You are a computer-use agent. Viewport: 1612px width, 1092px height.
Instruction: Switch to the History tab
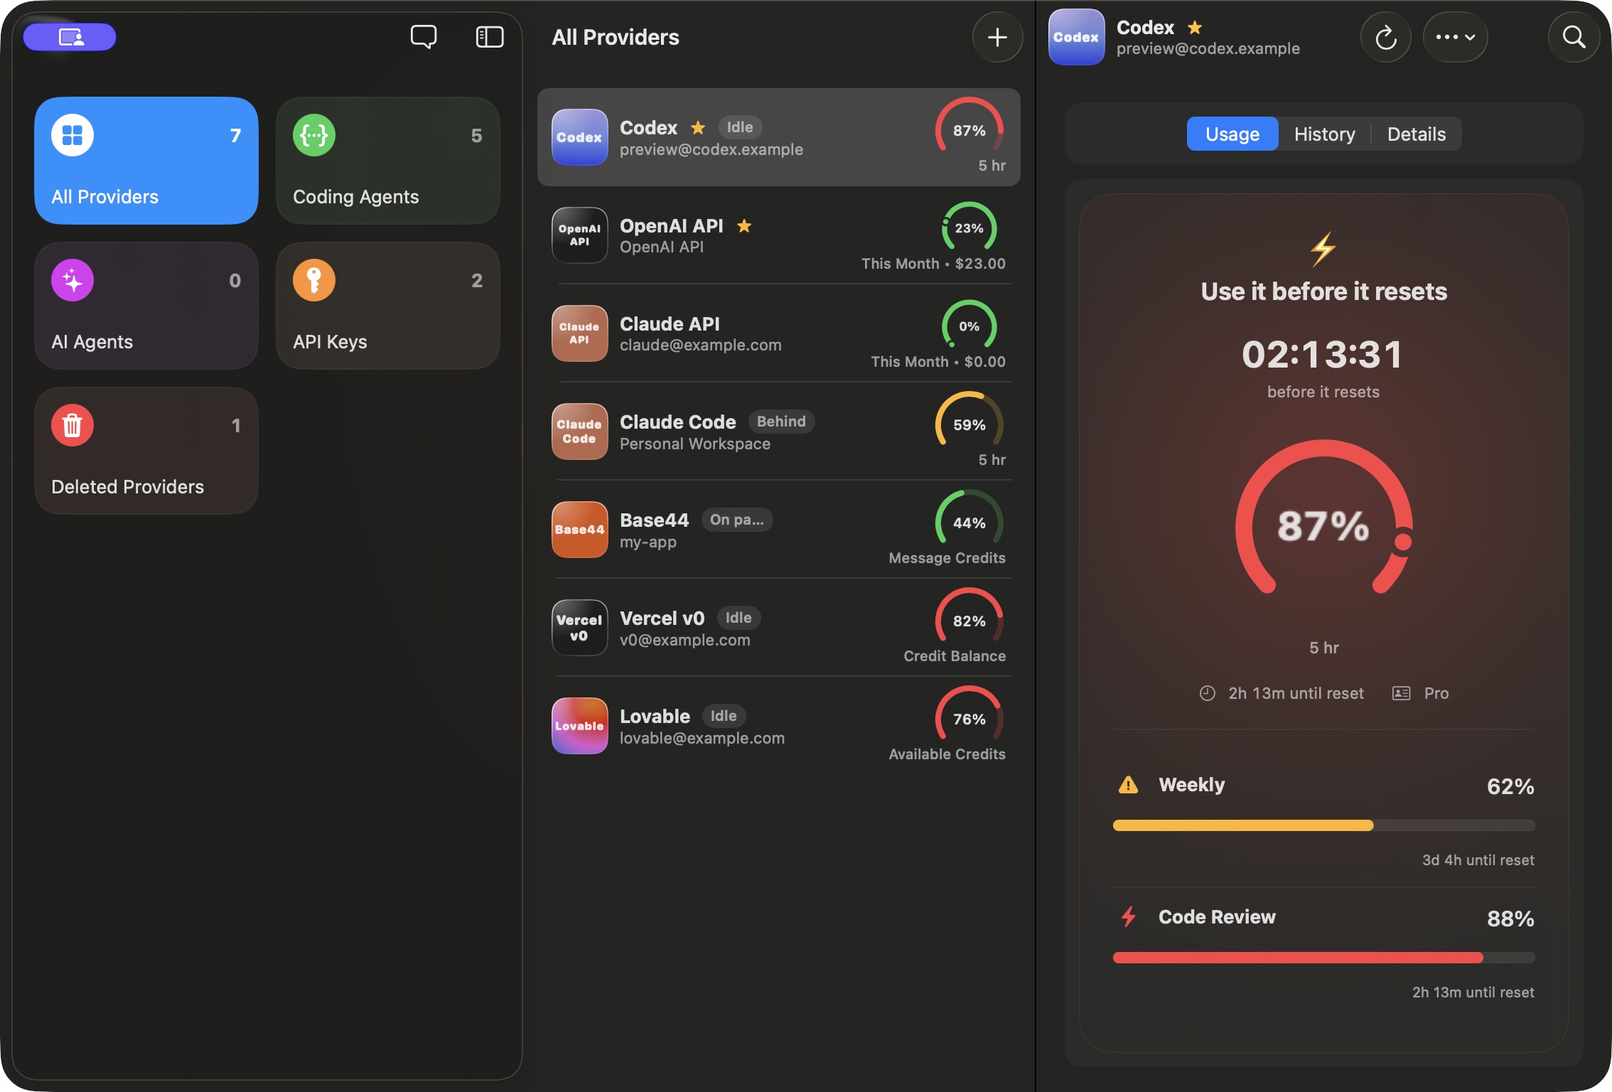[1324, 134]
